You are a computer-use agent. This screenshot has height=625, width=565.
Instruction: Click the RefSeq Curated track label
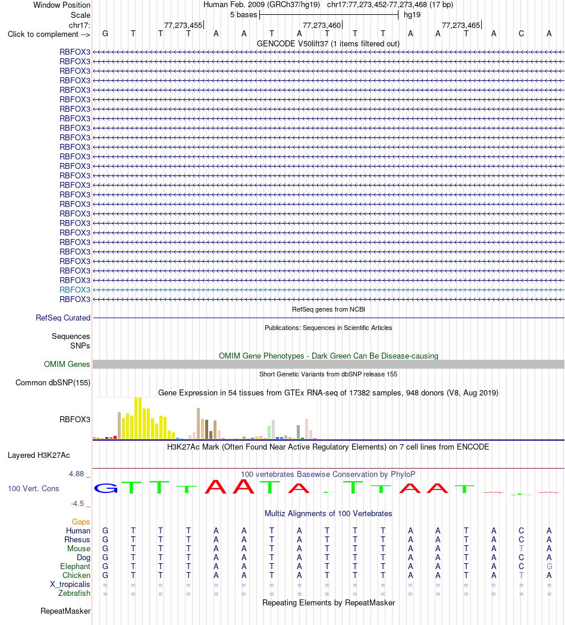coord(63,318)
